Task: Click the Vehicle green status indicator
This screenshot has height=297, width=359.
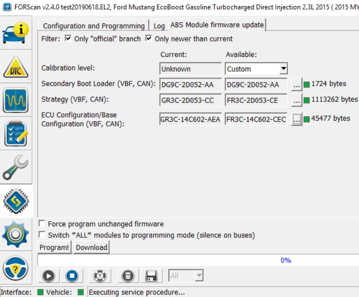Action: pyautogui.click(x=81, y=292)
